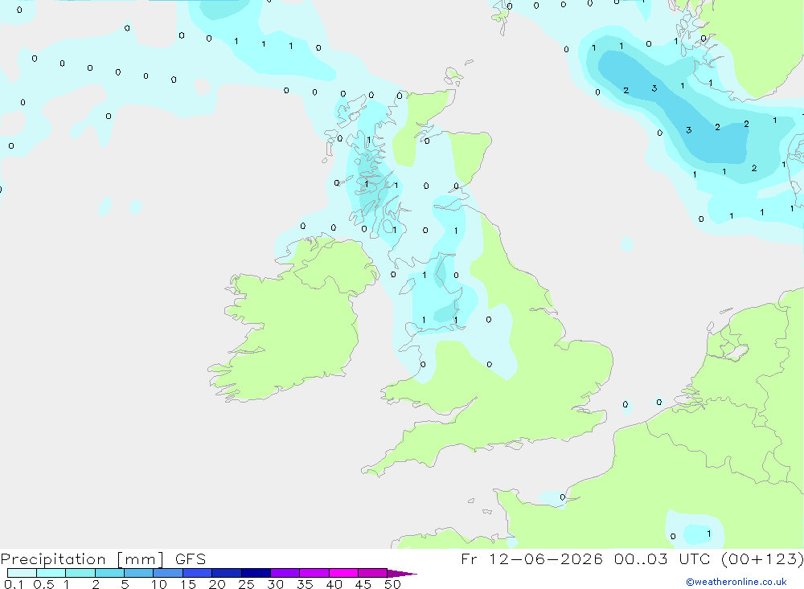Click the '15' legend scale label
Image resolution: width=804 pixels, height=589 pixels.
(x=188, y=584)
